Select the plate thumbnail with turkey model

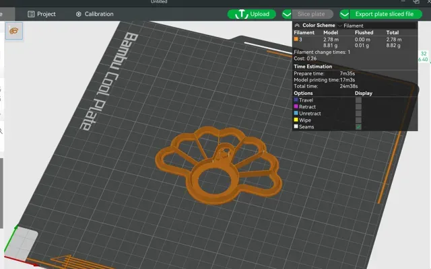pyautogui.click(x=14, y=31)
